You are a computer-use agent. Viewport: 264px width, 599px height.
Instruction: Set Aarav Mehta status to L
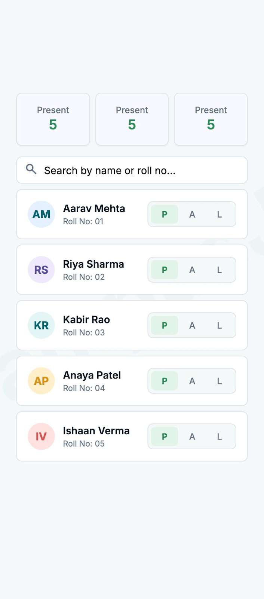[x=220, y=214]
